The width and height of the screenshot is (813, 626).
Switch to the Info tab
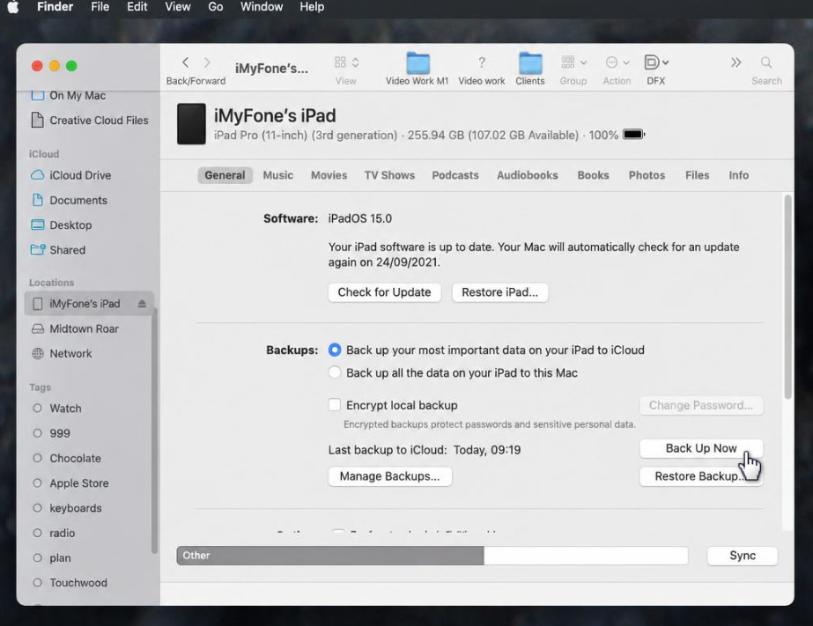coord(738,175)
